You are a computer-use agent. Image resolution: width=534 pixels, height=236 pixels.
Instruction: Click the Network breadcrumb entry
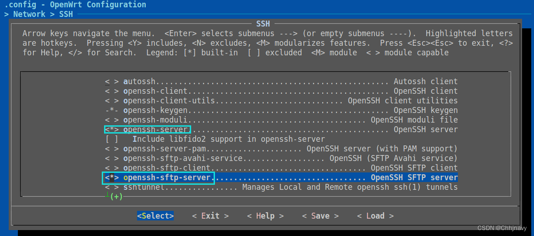[29, 14]
